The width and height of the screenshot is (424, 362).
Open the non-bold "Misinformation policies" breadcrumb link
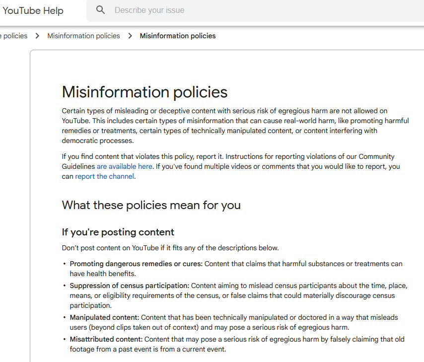tap(83, 36)
